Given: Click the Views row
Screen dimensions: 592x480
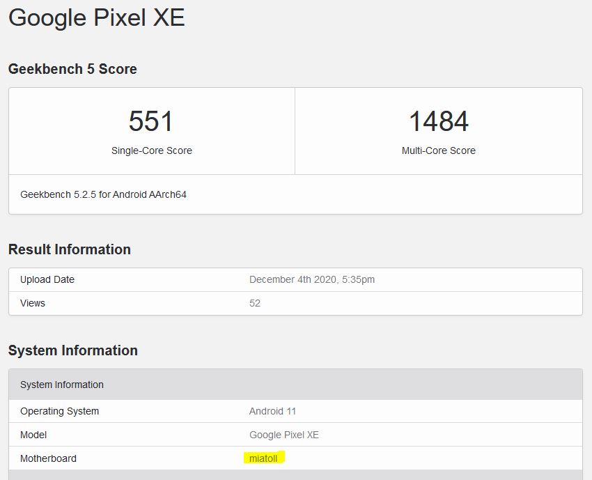Looking at the screenshot, I should (x=31, y=303).
